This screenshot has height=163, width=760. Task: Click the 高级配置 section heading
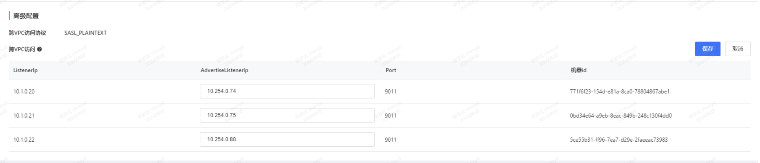pos(26,16)
